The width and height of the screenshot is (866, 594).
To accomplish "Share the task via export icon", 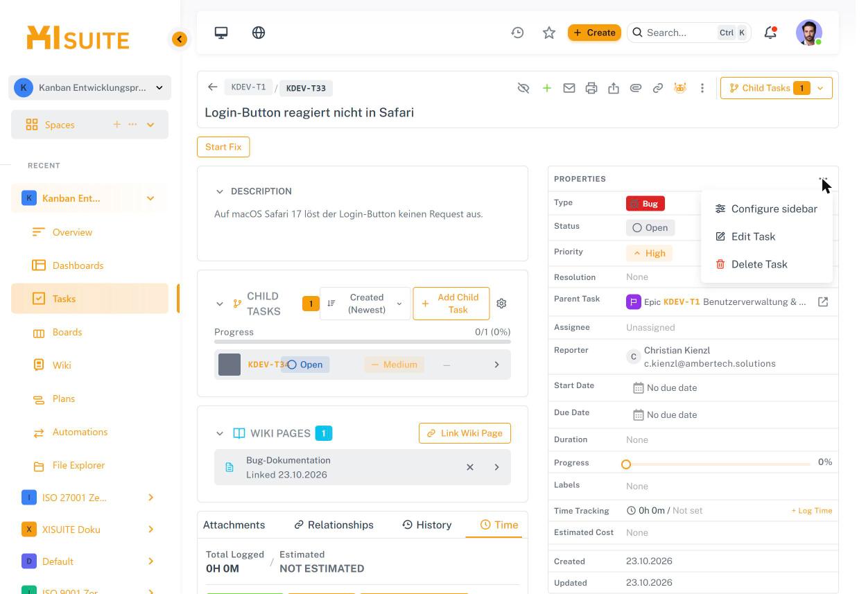I will pyautogui.click(x=614, y=88).
